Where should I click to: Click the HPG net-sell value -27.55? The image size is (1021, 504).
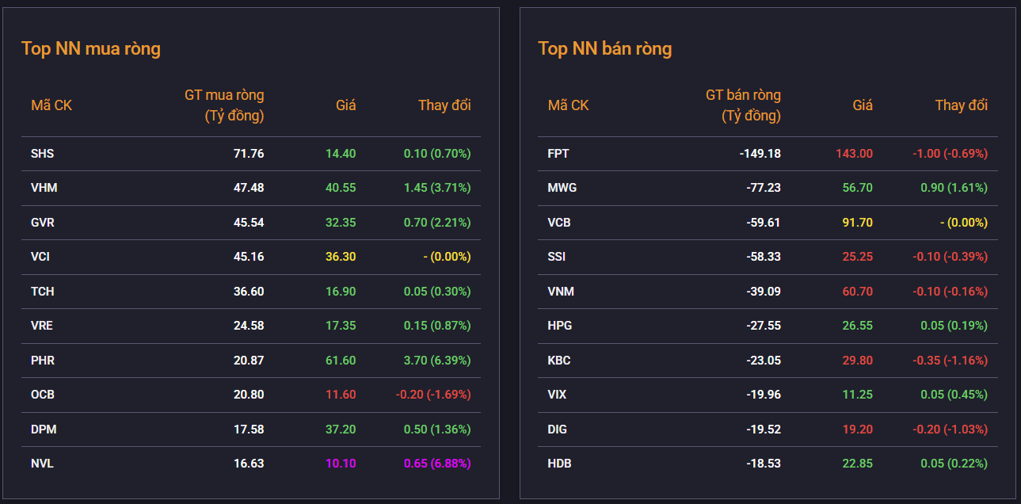click(764, 326)
